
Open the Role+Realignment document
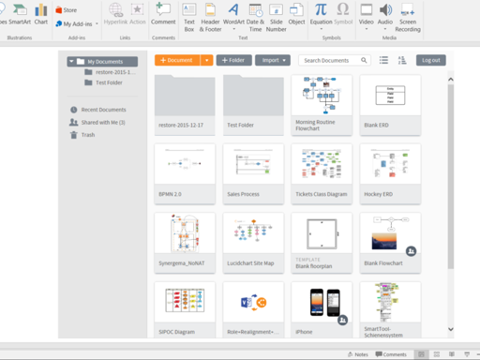[x=253, y=309]
